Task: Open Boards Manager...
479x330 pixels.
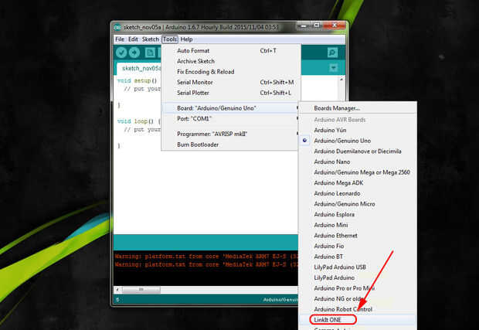Action: [358, 108]
